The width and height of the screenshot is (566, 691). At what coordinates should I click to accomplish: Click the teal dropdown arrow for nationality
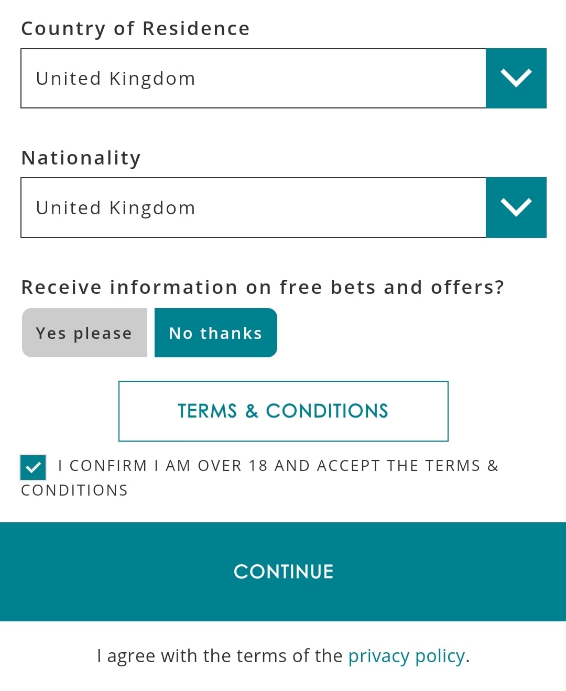pyautogui.click(x=516, y=207)
